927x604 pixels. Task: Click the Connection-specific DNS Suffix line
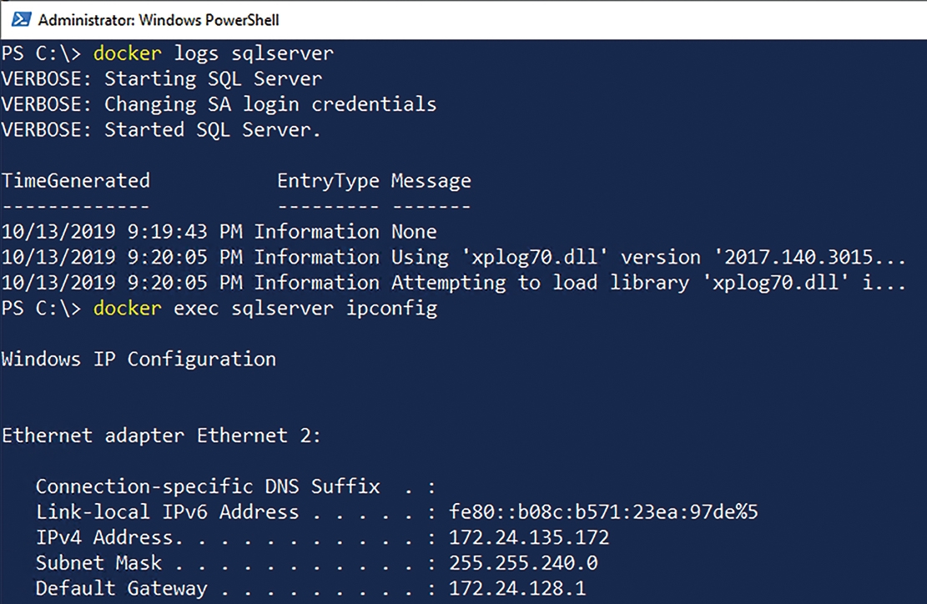pos(236,487)
